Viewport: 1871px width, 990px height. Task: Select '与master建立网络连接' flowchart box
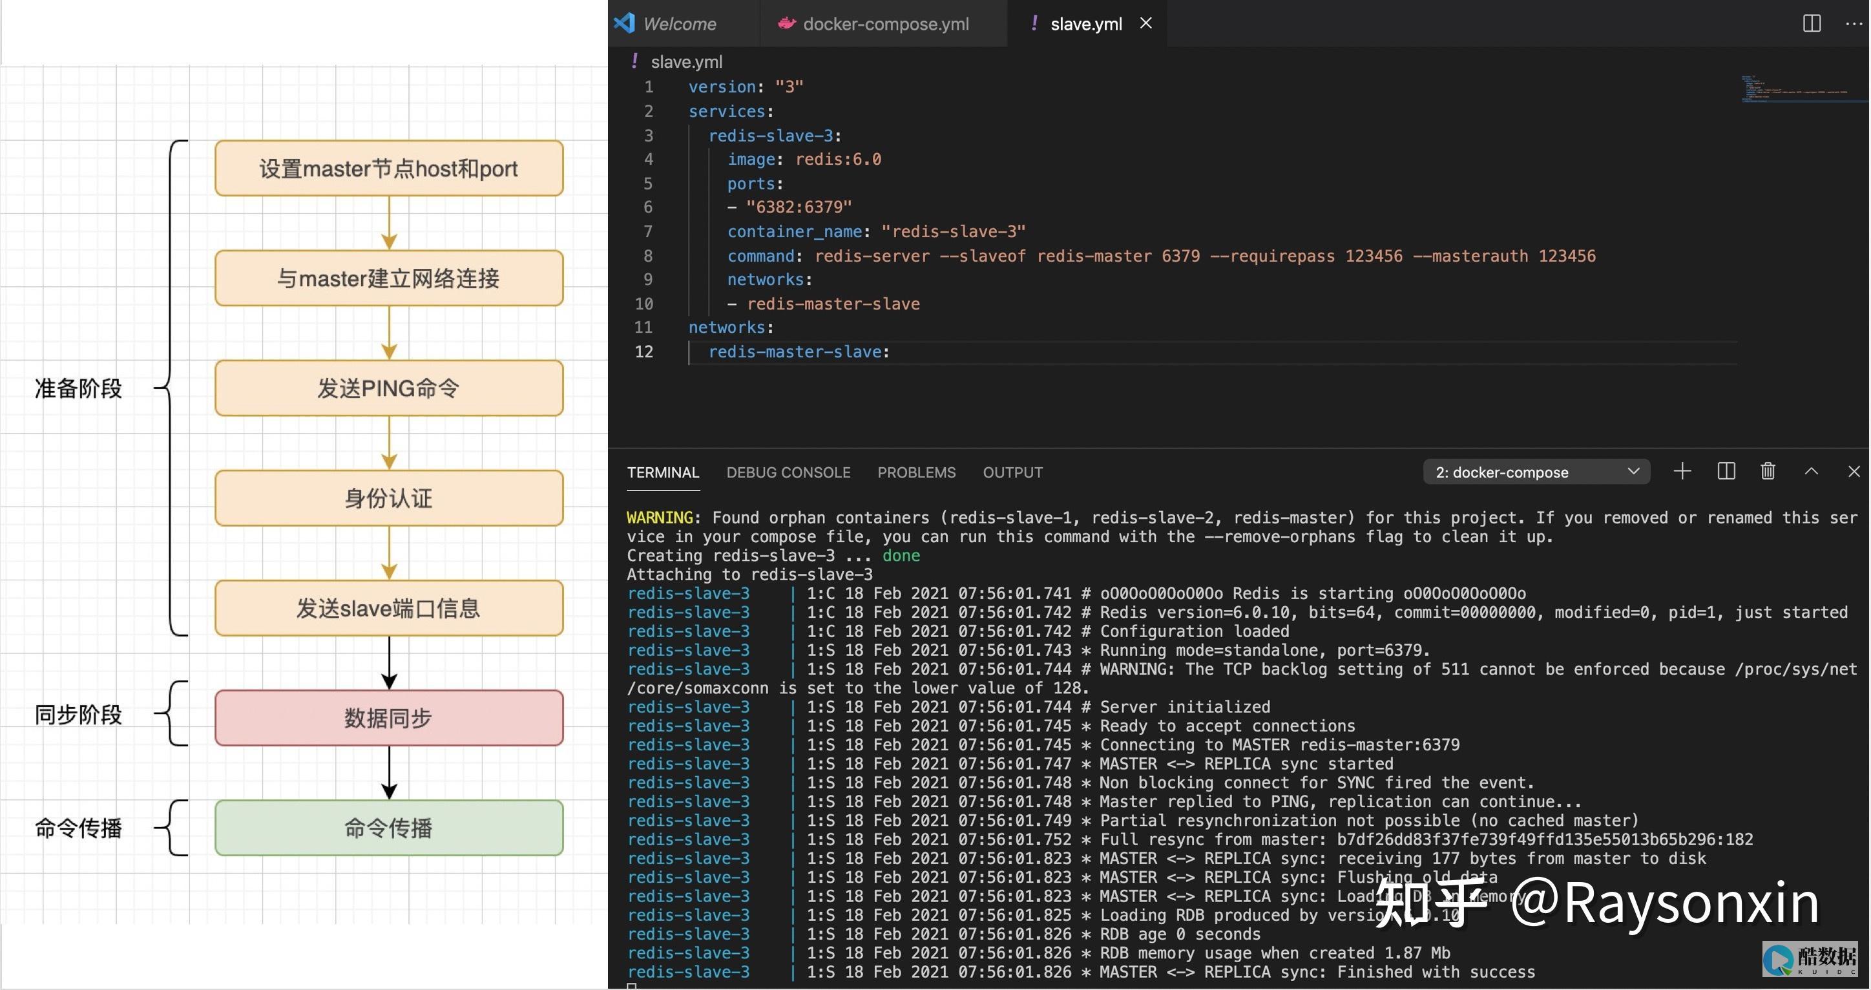point(388,278)
